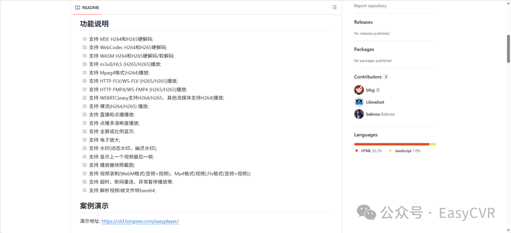Image resolution: width=511 pixels, height=233 pixels.
Task: Toggle checkbox for 水印(动态水印、幽灵水印)
Action: (84, 148)
